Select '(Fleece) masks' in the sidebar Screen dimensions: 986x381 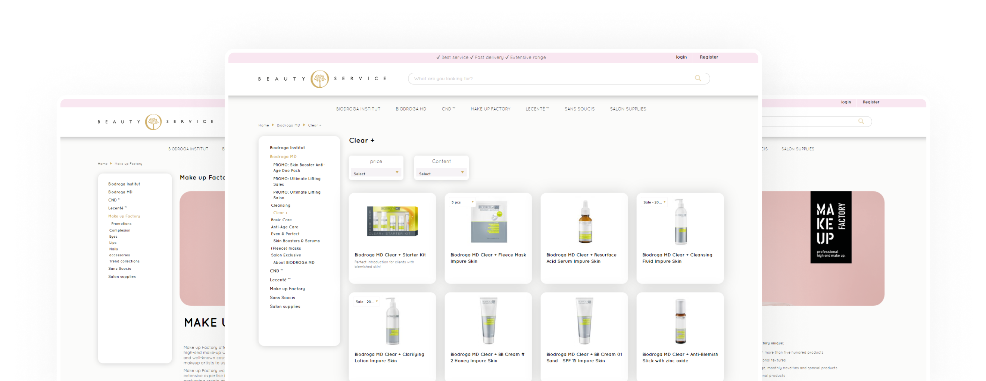click(x=285, y=248)
